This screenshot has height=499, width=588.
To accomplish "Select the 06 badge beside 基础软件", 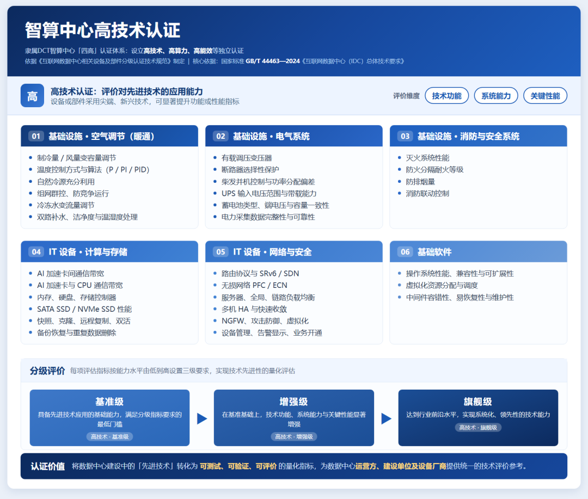I will coord(405,252).
